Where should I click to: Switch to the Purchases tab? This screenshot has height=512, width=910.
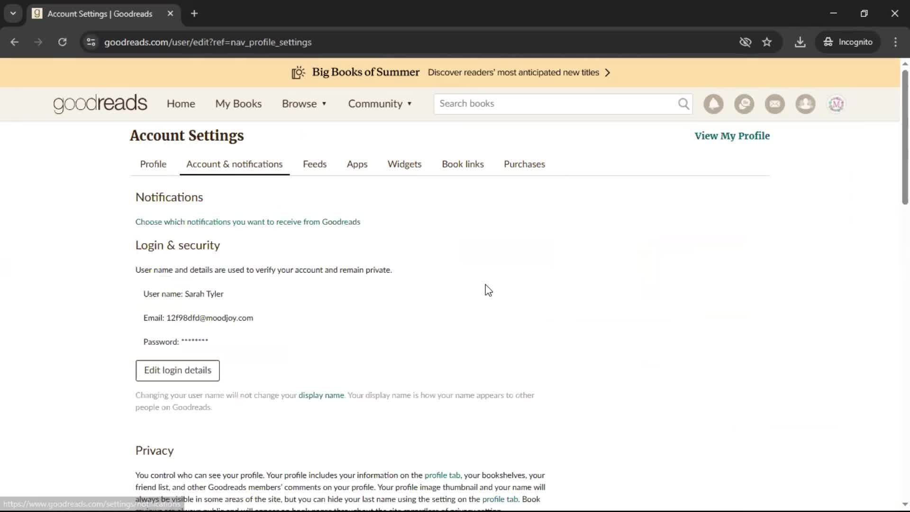click(524, 164)
